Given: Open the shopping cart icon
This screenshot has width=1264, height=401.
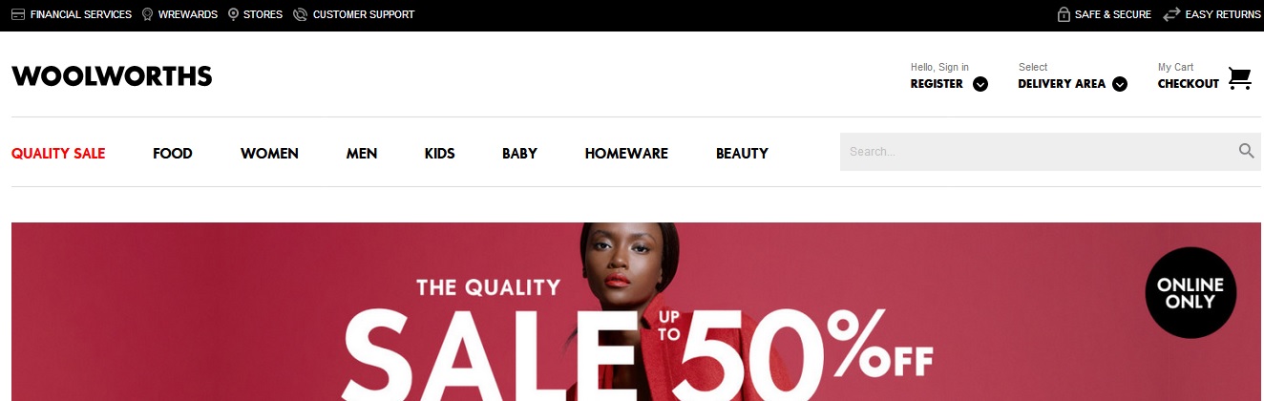Looking at the screenshot, I should [x=1239, y=77].
